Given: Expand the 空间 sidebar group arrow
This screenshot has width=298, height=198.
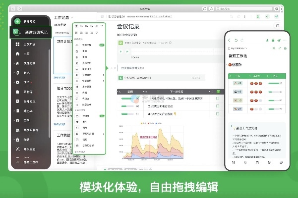Looking at the screenshot, I should pos(14,120).
